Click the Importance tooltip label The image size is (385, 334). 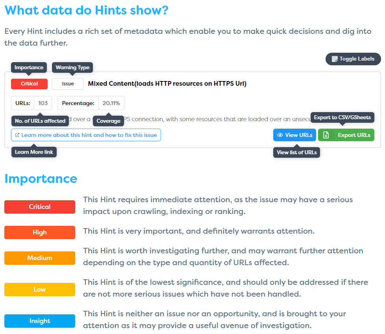pyautogui.click(x=29, y=68)
